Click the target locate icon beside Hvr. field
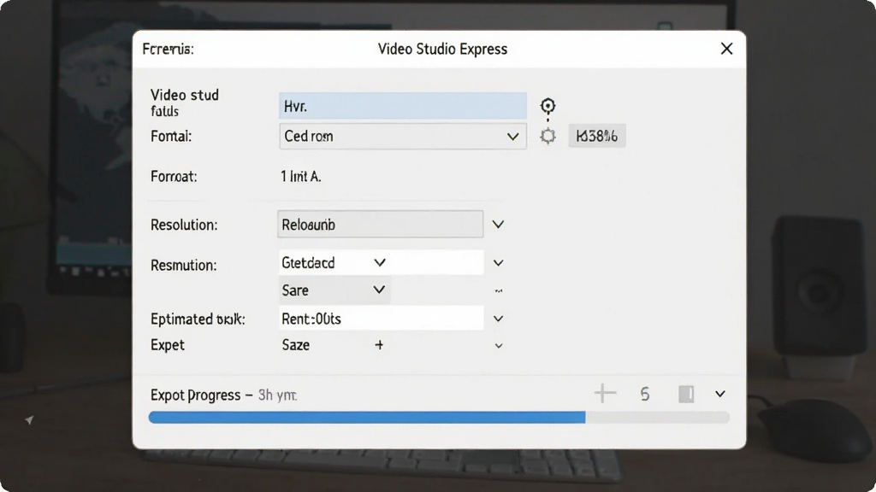The image size is (876, 492). tap(547, 107)
